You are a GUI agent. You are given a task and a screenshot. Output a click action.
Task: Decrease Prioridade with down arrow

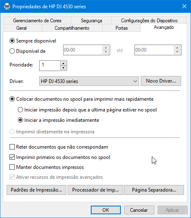pos(64,68)
